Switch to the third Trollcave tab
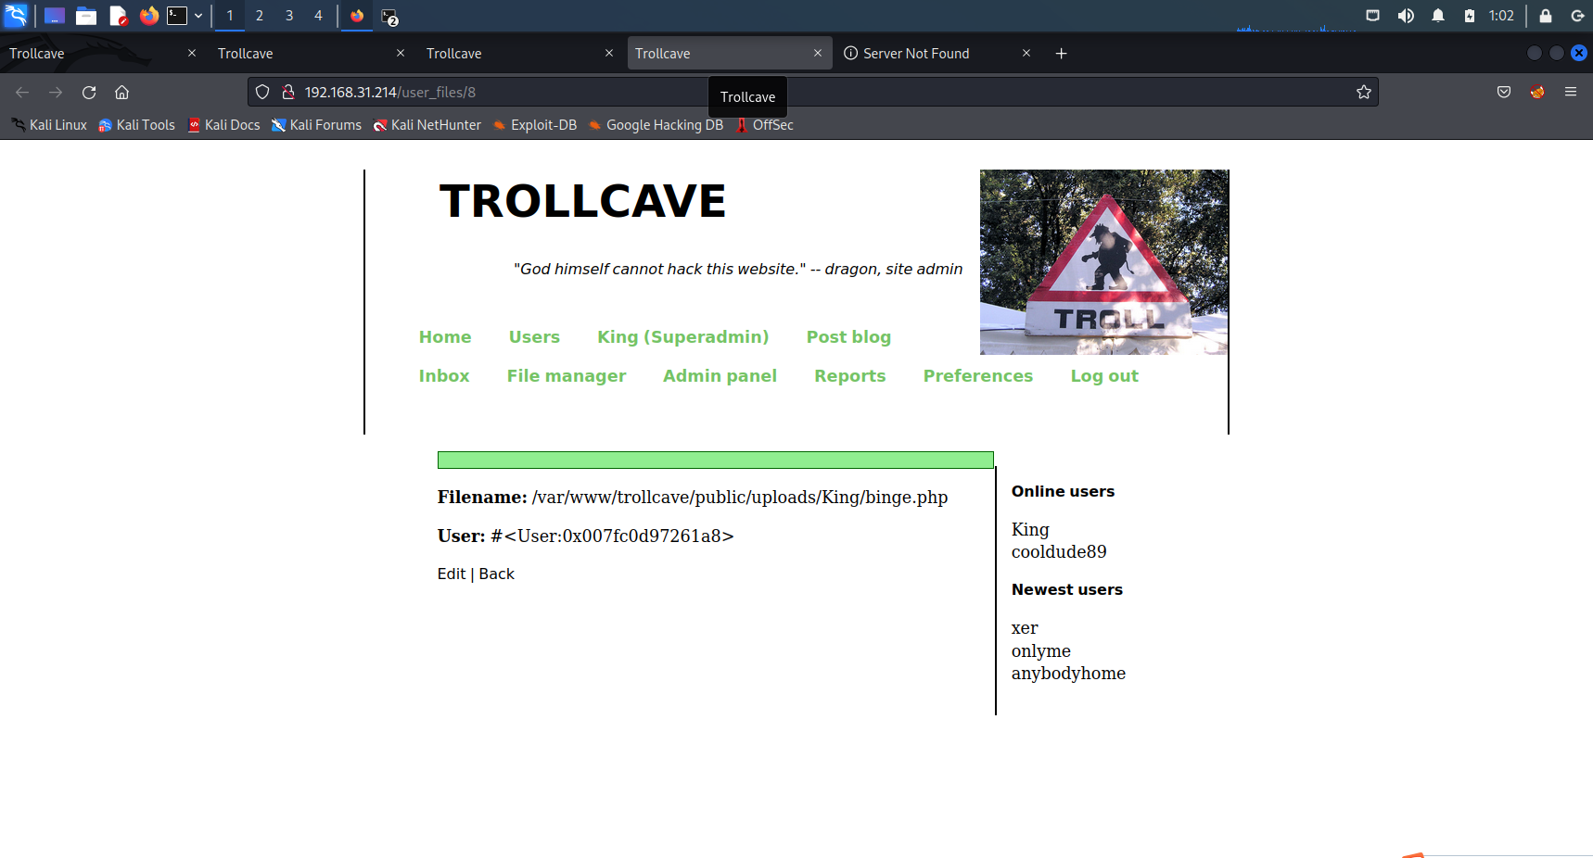This screenshot has width=1593, height=858. click(x=519, y=54)
